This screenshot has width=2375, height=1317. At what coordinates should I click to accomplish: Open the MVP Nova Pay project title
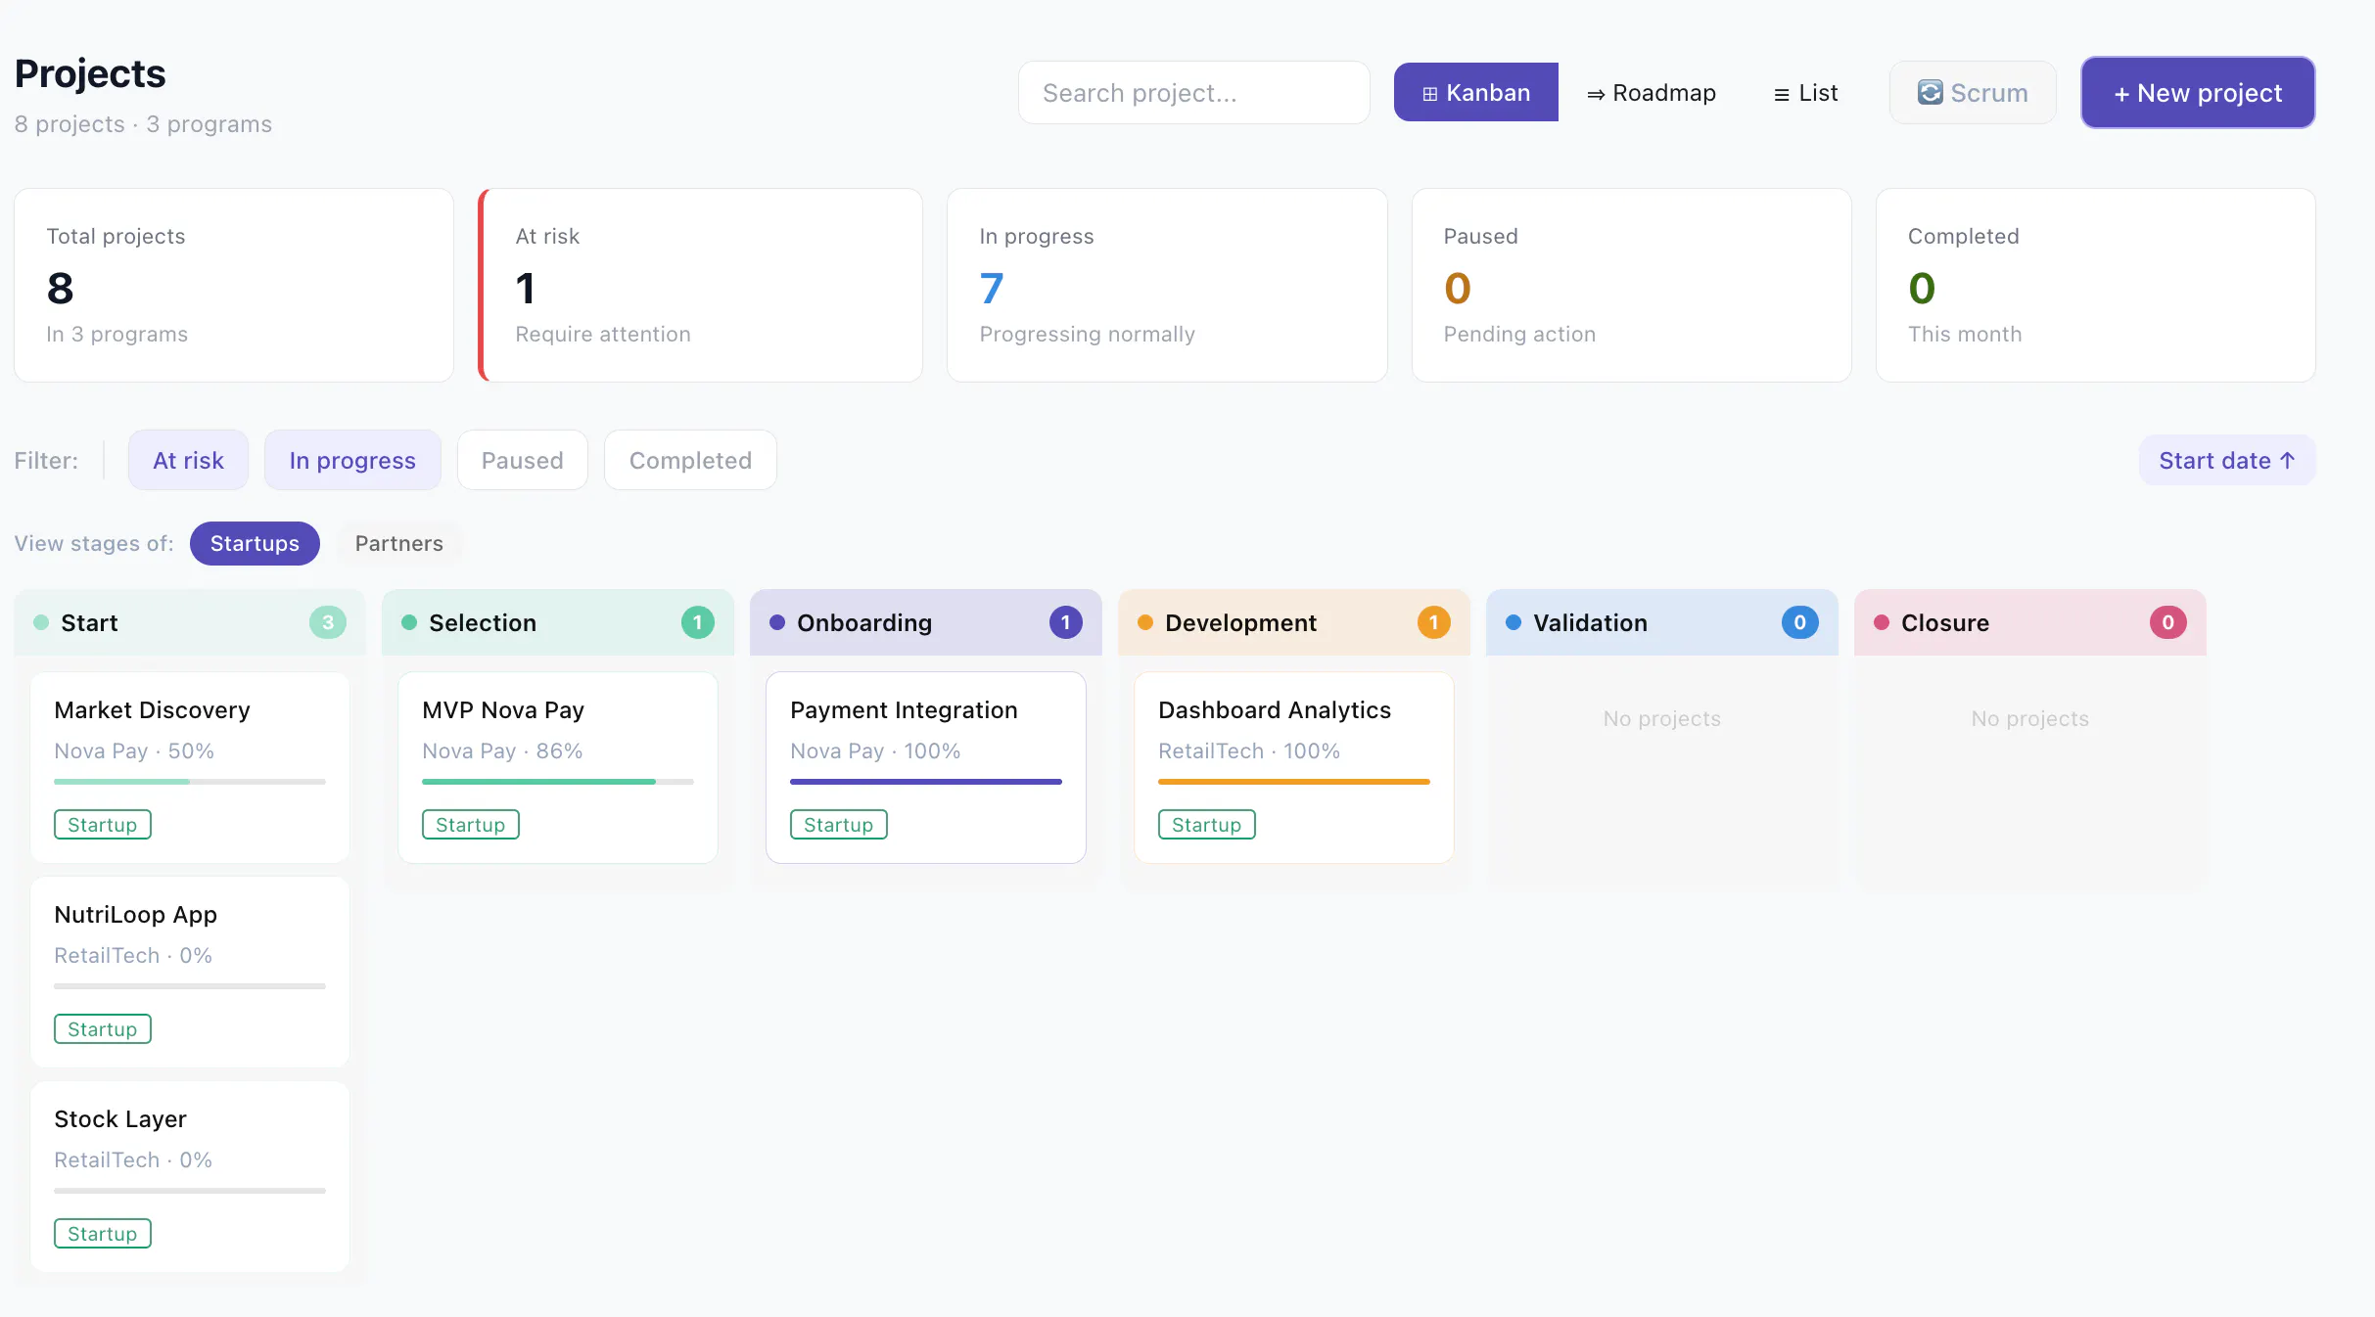point(503,709)
